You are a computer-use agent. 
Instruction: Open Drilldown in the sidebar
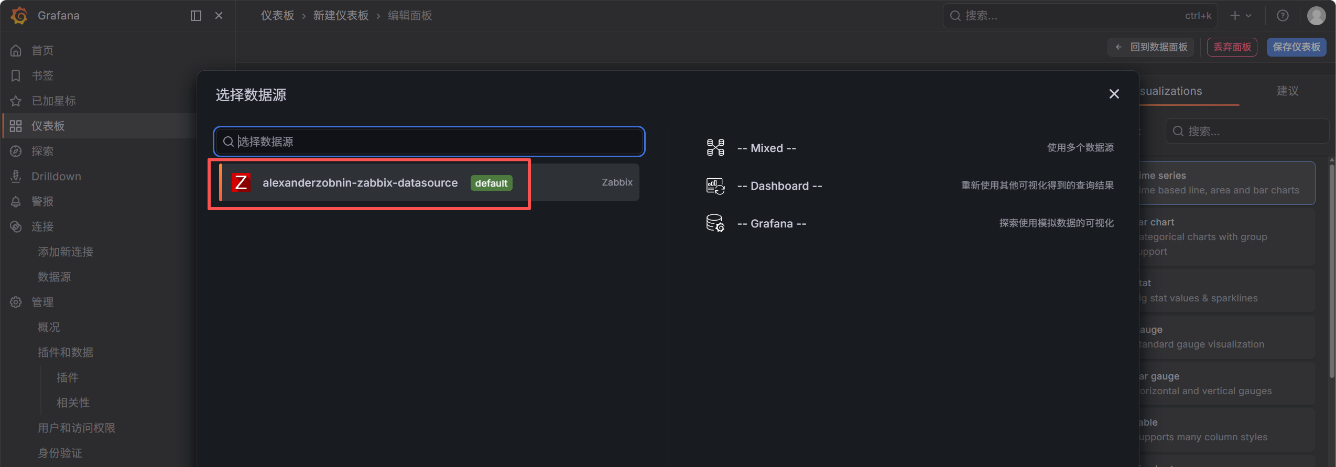56,176
